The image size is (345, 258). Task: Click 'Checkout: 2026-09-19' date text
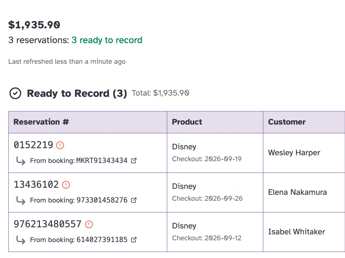207,159
